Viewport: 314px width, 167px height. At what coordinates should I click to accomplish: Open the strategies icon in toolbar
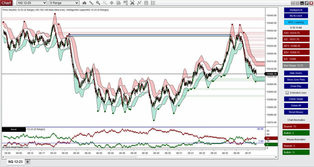146,3
